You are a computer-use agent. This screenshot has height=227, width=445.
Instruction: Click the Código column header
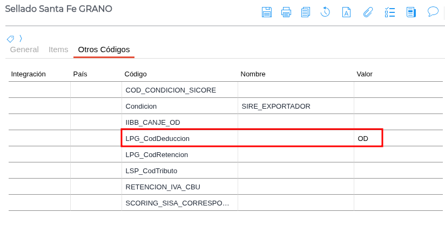coord(136,74)
